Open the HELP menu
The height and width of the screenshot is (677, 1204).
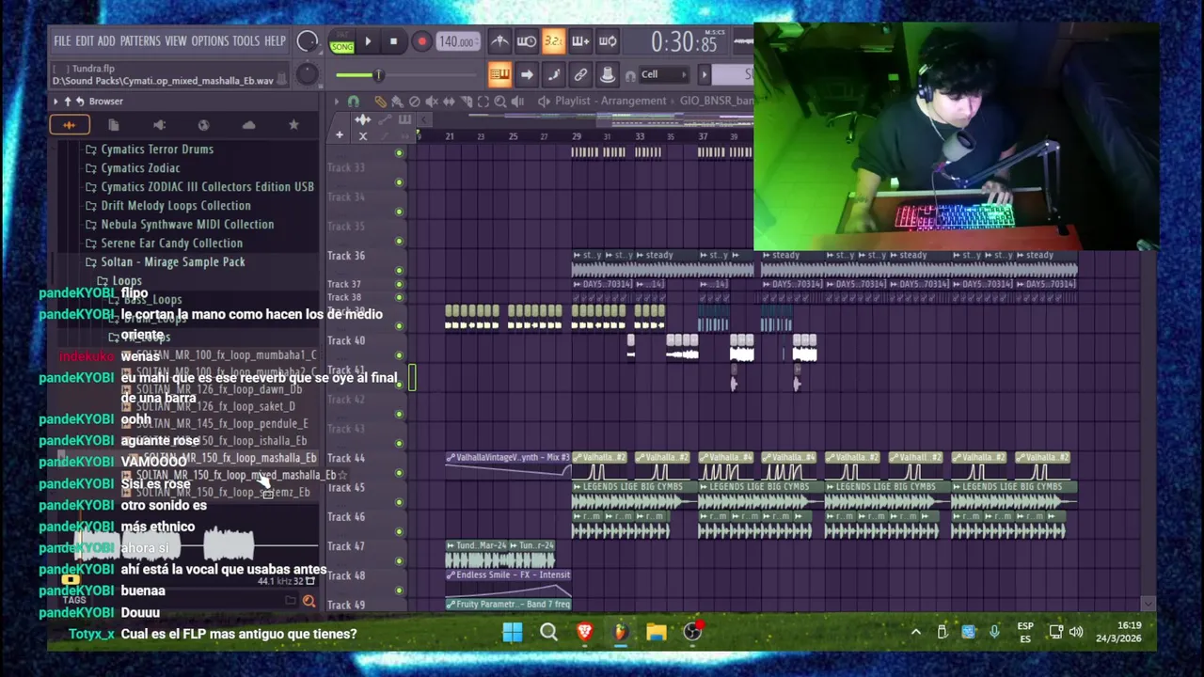(x=275, y=41)
